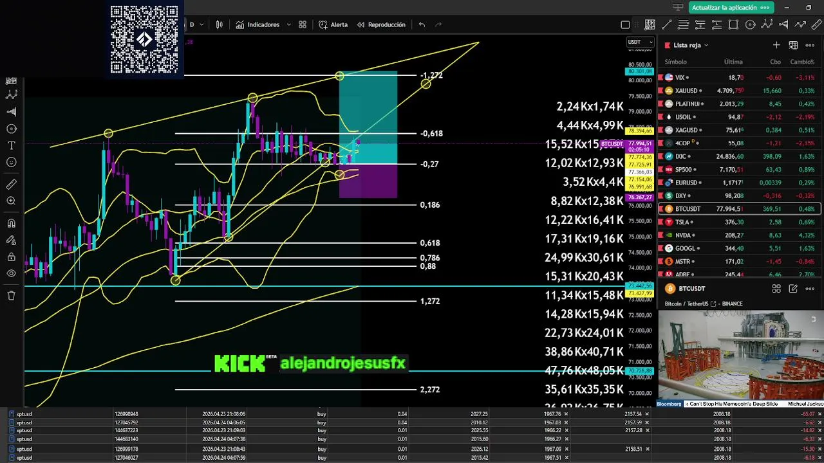Activate the Zoom in tool
This screenshot has width=824, height=463.
[x=11, y=201]
